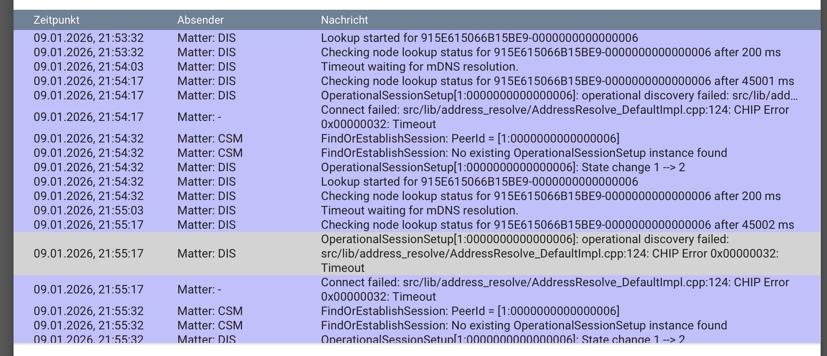This screenshot has height=356, width=827.
Task: Select the PeerId row at 21:54:32
Action: point(470,139)
